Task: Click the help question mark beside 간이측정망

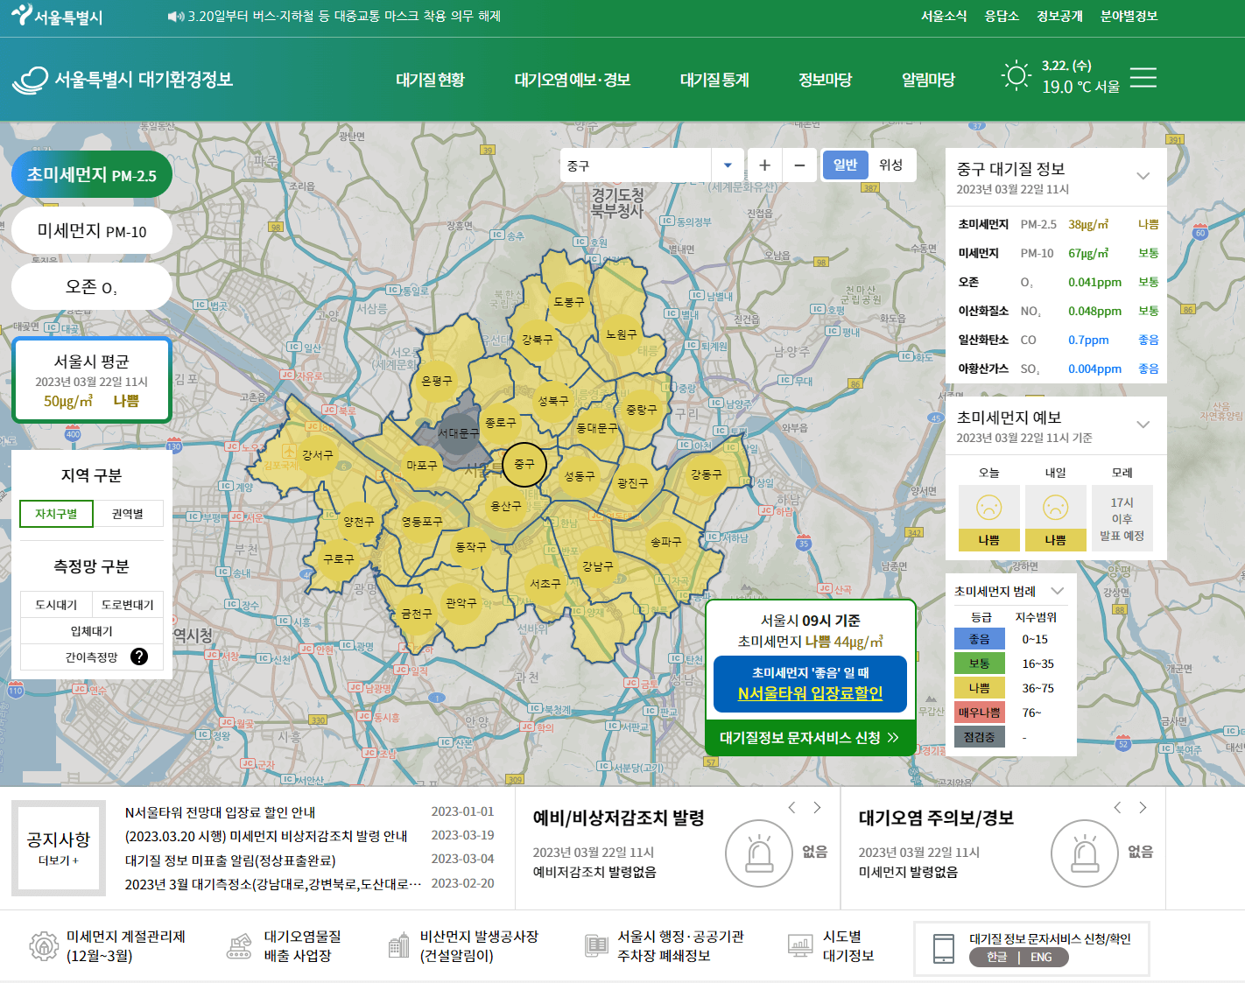Action: point(139,657)
